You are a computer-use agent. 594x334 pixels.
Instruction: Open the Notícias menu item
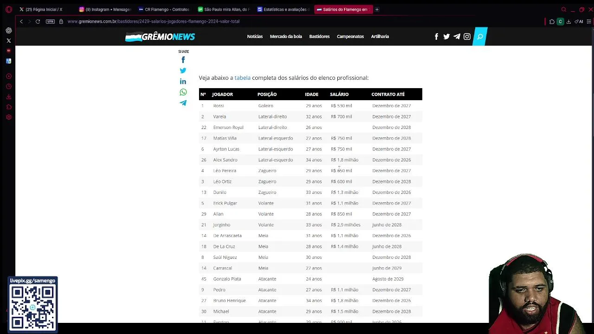[255, 37]
